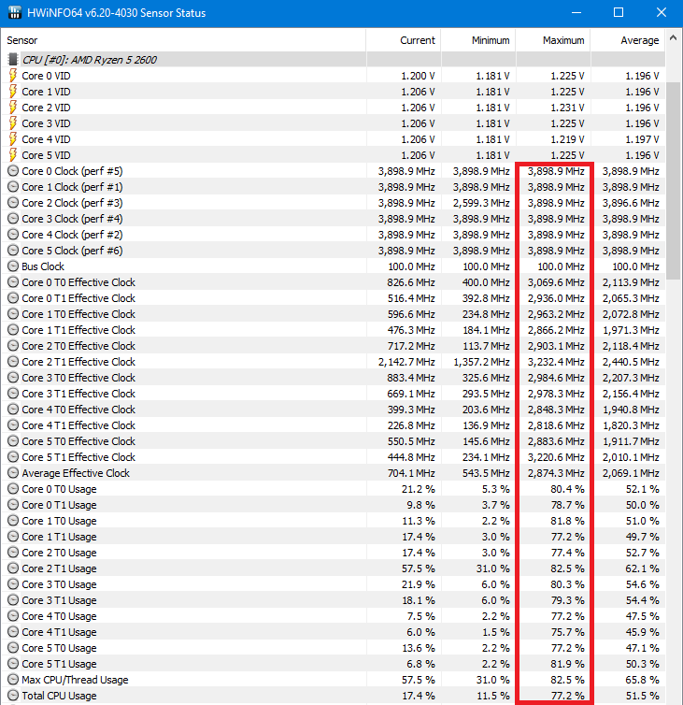
Task: Click the icon beside Core 2 T1 Effective Clock
Action: coord(13,362)
